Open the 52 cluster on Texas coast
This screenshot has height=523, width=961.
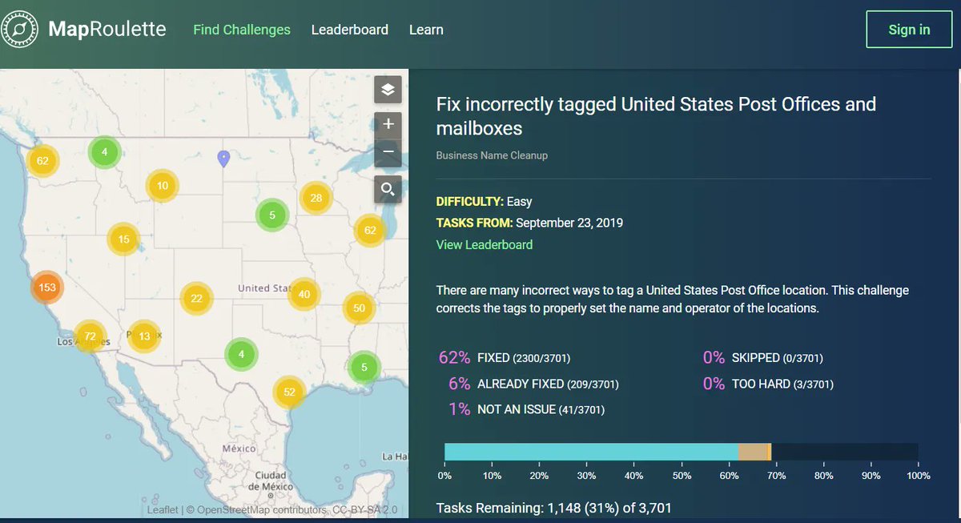(289, 391)
